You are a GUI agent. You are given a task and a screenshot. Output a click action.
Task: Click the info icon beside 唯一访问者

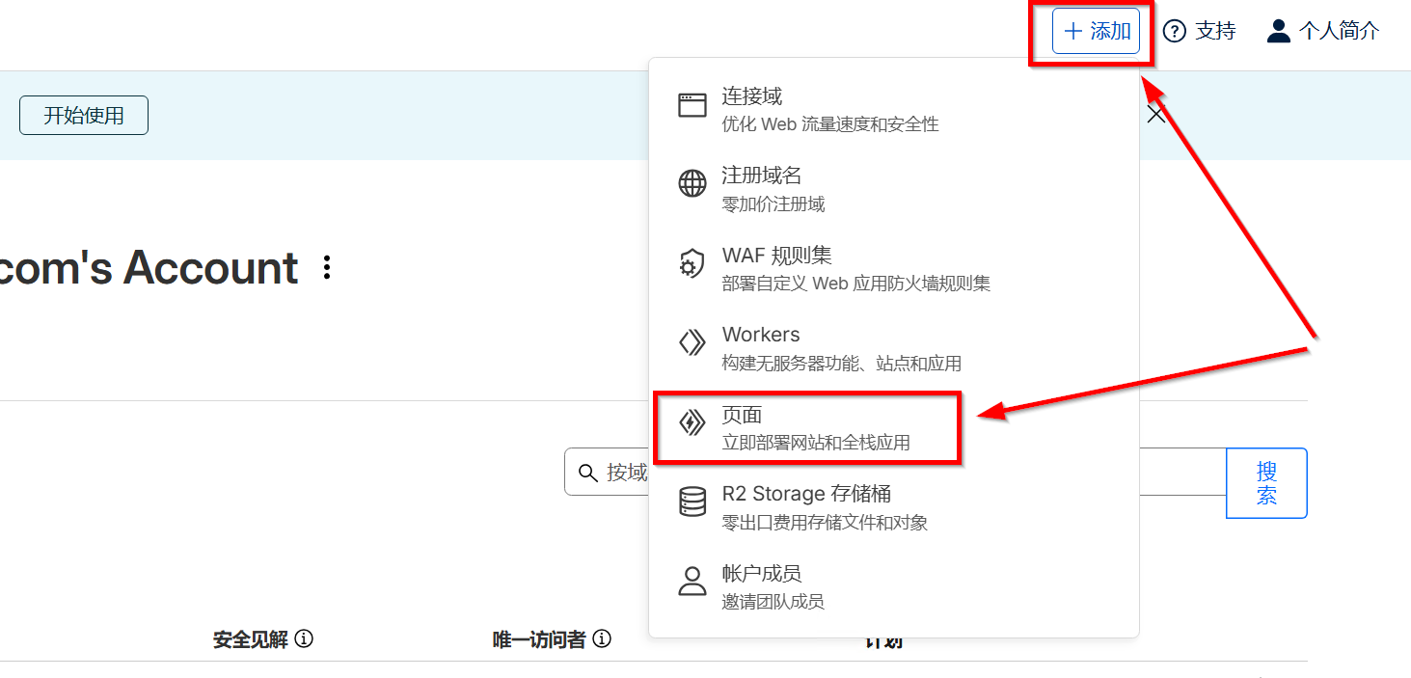click(602, 638)
